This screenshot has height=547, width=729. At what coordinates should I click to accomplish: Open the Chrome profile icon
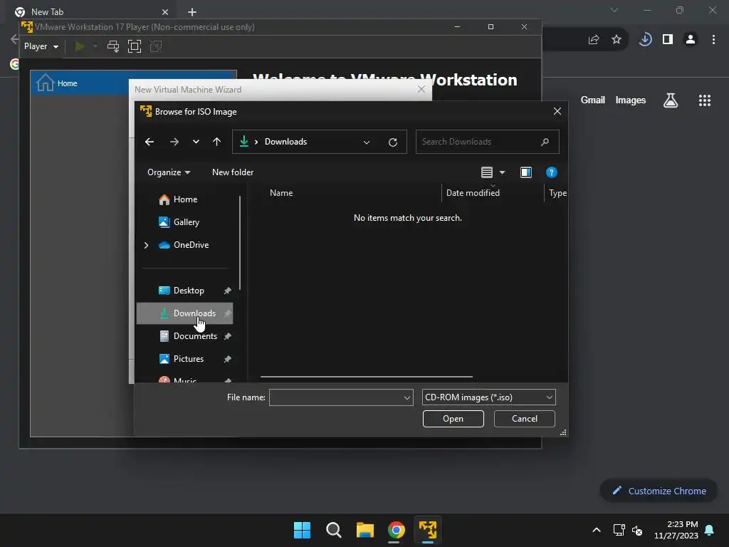point(691,40)
